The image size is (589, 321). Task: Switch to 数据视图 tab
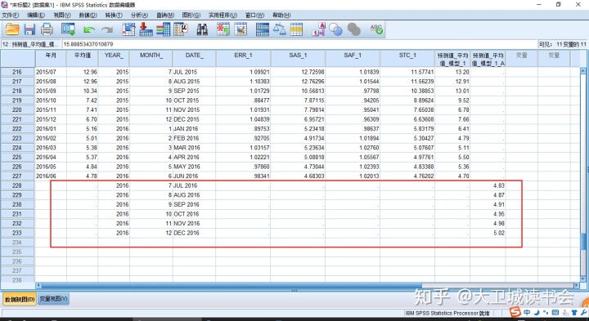tap(20, 299)
